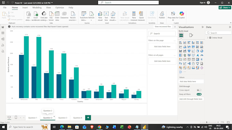
Task: Select the Funnel visualization
Action: coord(189,51)
